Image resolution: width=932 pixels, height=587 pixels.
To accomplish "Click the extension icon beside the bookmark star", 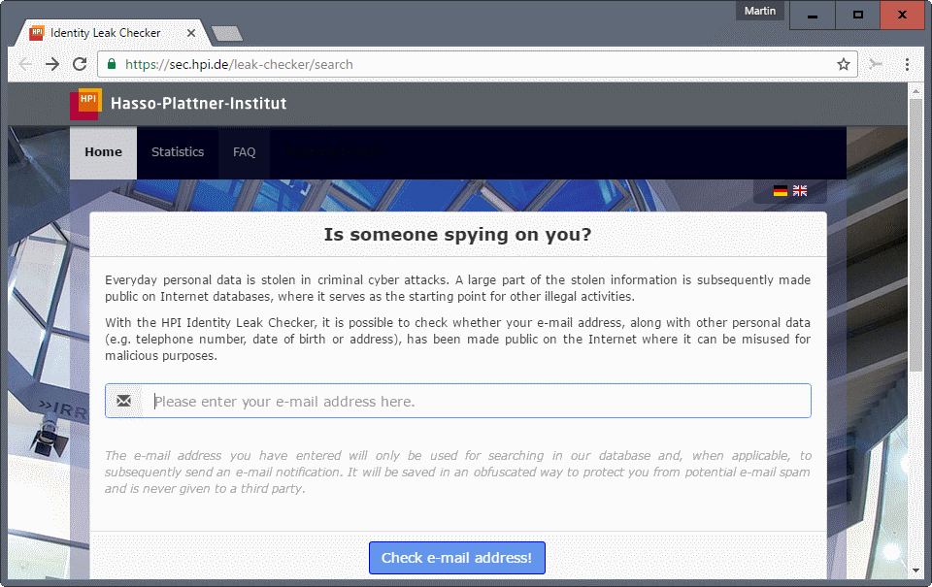I will click(x=875, y=64).
